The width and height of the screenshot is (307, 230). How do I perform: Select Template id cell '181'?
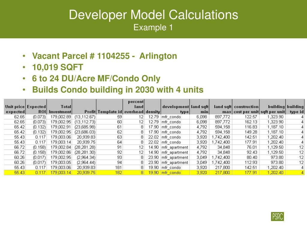[110, 168]
